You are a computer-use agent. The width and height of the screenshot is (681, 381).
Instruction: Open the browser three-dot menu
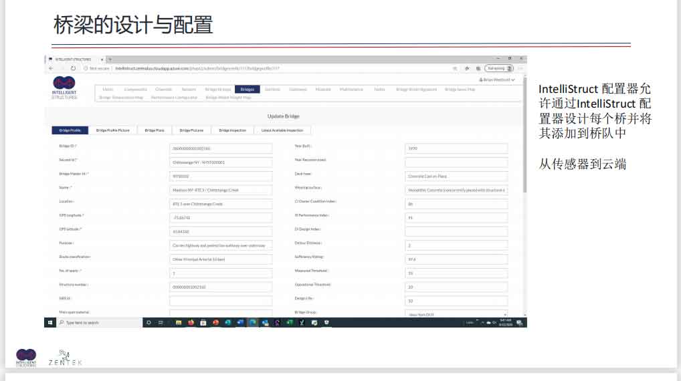[520, 68]
